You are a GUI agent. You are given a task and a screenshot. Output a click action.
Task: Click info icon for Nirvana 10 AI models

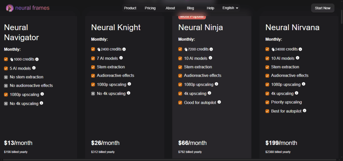pyautogui.click(x=297, y=58)
